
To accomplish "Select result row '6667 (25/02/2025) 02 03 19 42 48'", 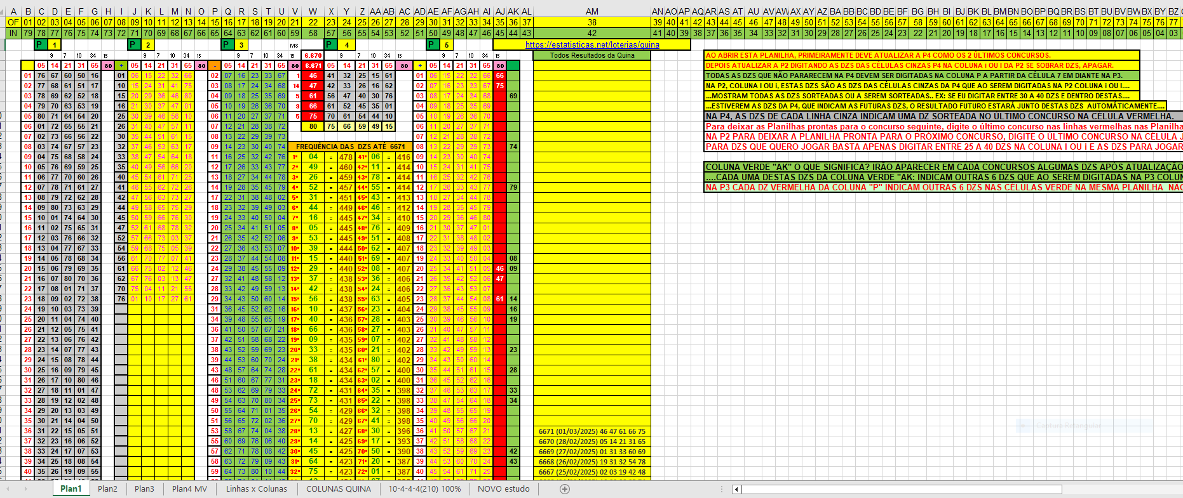I will [x=591, y=472].
